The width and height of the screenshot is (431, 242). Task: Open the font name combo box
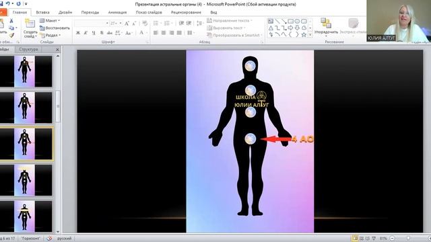point(92,24)
